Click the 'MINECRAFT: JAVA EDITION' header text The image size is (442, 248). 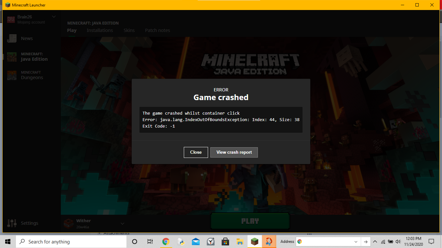(93, 23)
